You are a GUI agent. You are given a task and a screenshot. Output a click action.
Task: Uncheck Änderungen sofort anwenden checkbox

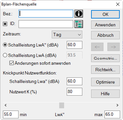tap(11, 63)
